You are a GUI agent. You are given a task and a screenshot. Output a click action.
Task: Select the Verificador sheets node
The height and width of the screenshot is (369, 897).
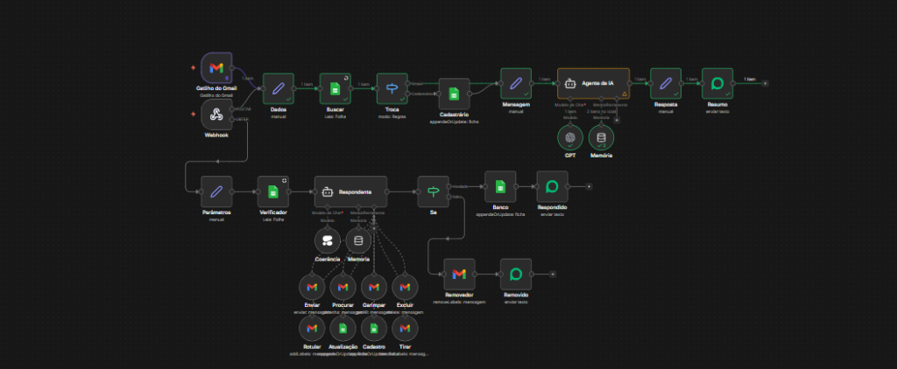[273, 191]
